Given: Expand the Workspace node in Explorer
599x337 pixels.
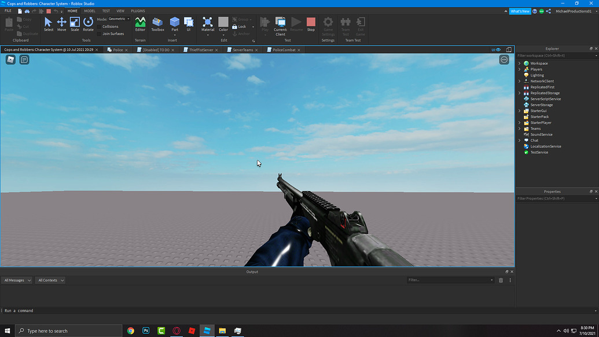Looking at the screenshot, I should (x=519, y=64).
